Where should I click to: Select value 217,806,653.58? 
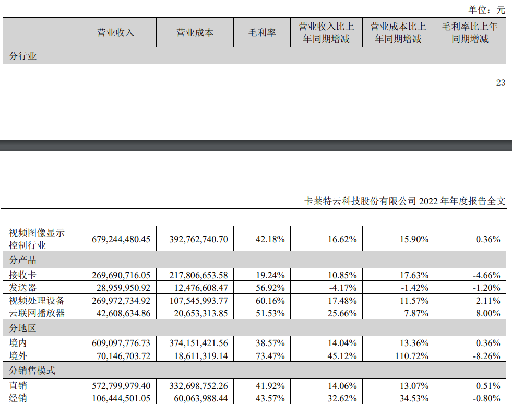tap(198, 275)
